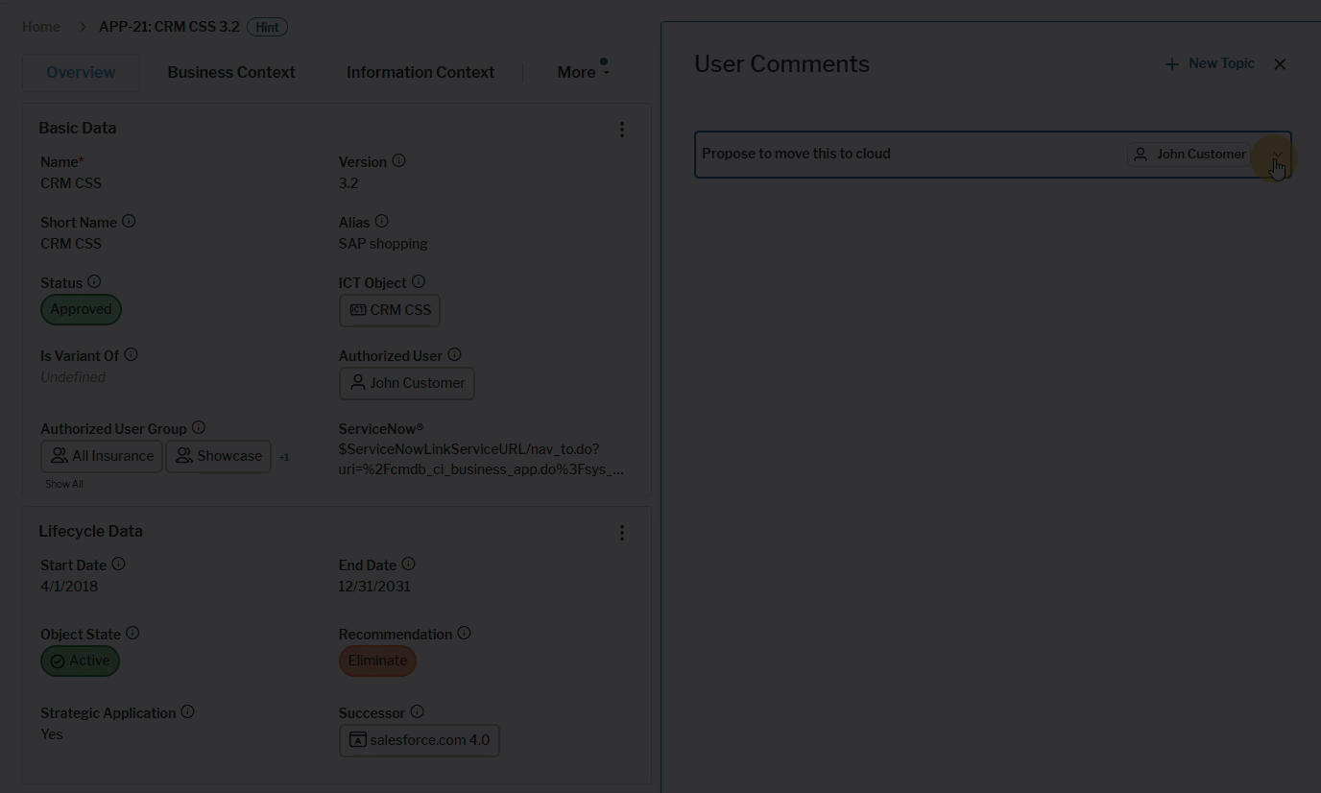Switch to Information Context tab
The image size is (1321, 793).
point(420,72)
